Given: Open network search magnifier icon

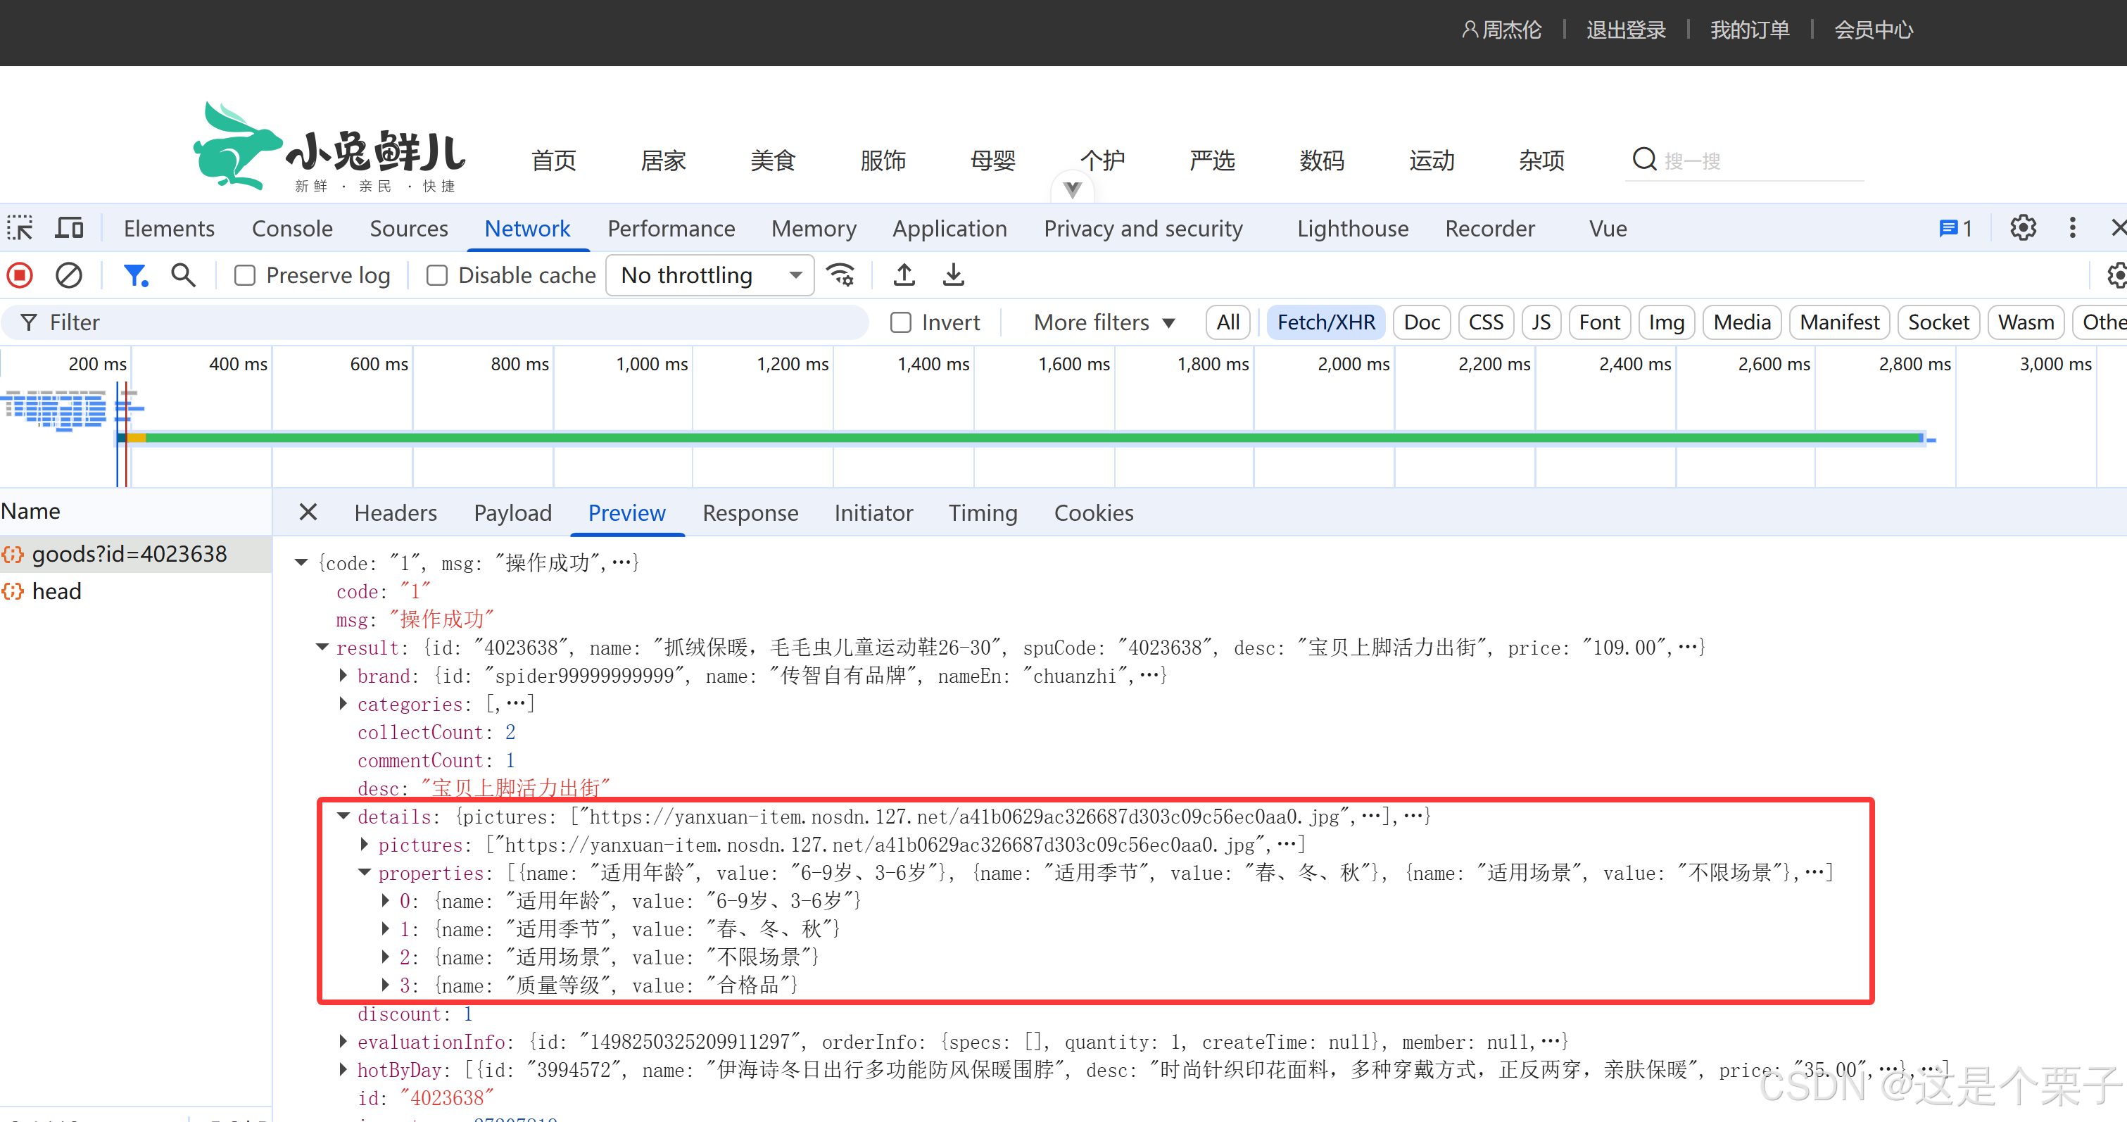Looking at the screenshot, I should click(183, 275).
